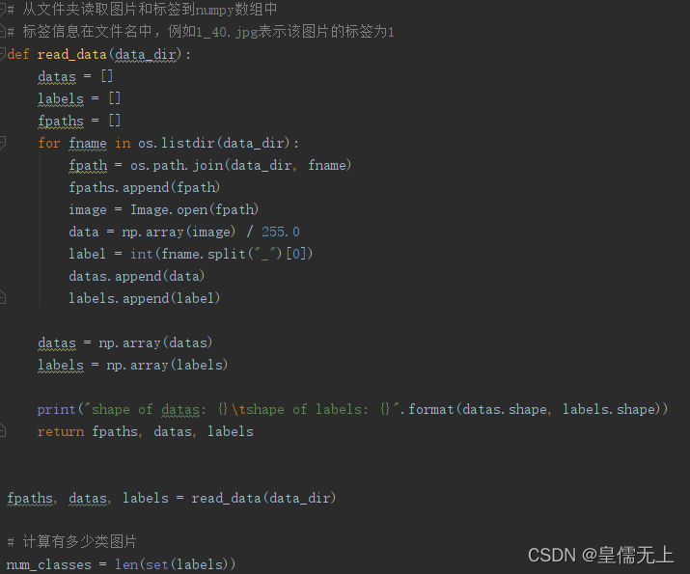Click the read_data function name in definition
Viewport: 690px width, 574px height.
[x=72, y=54]
